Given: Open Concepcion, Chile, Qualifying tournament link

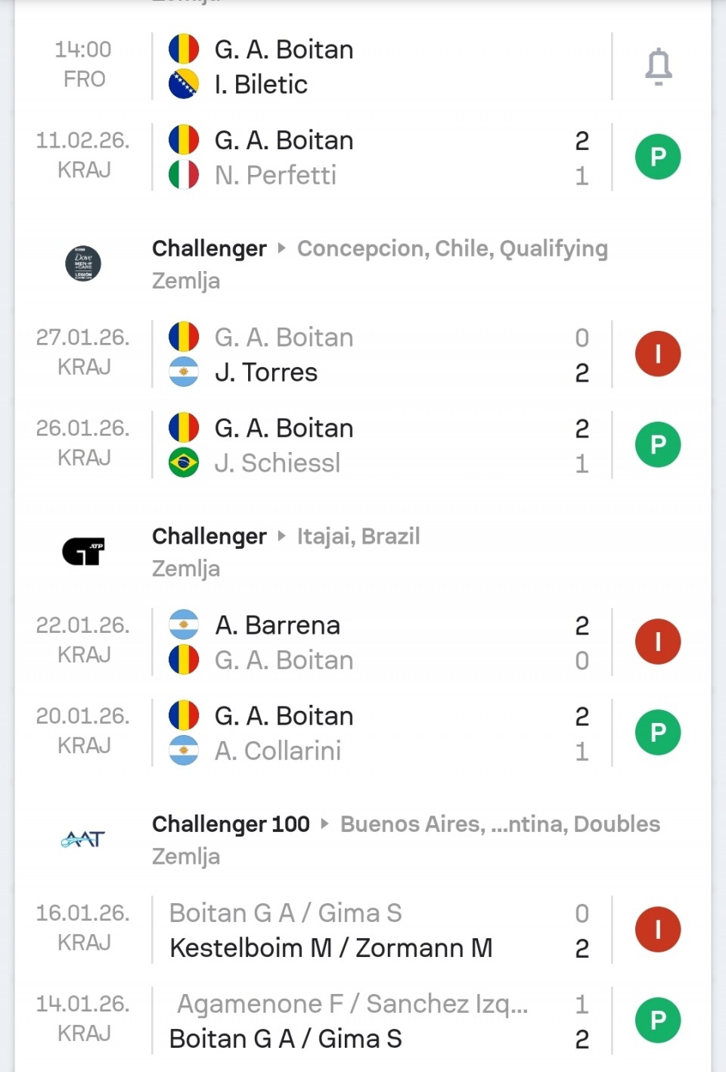Looking at the screenshot, I should click(452, 248).
